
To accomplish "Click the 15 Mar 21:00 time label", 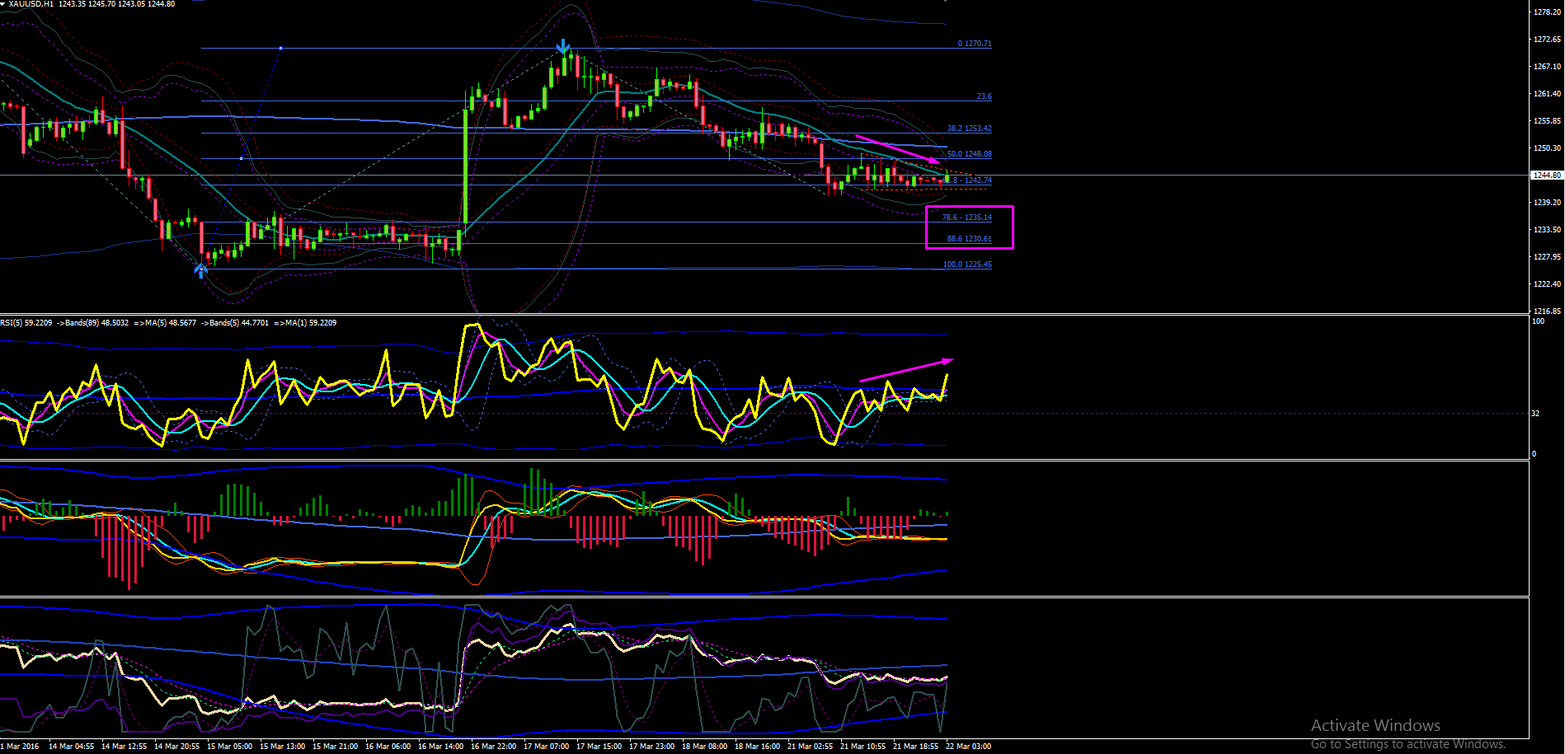I will pos(336,747).
